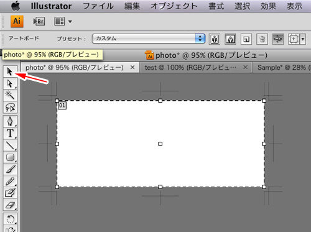Select the Rotate tool
Screen dimensions: 311x232
click(x=10, y=219)
